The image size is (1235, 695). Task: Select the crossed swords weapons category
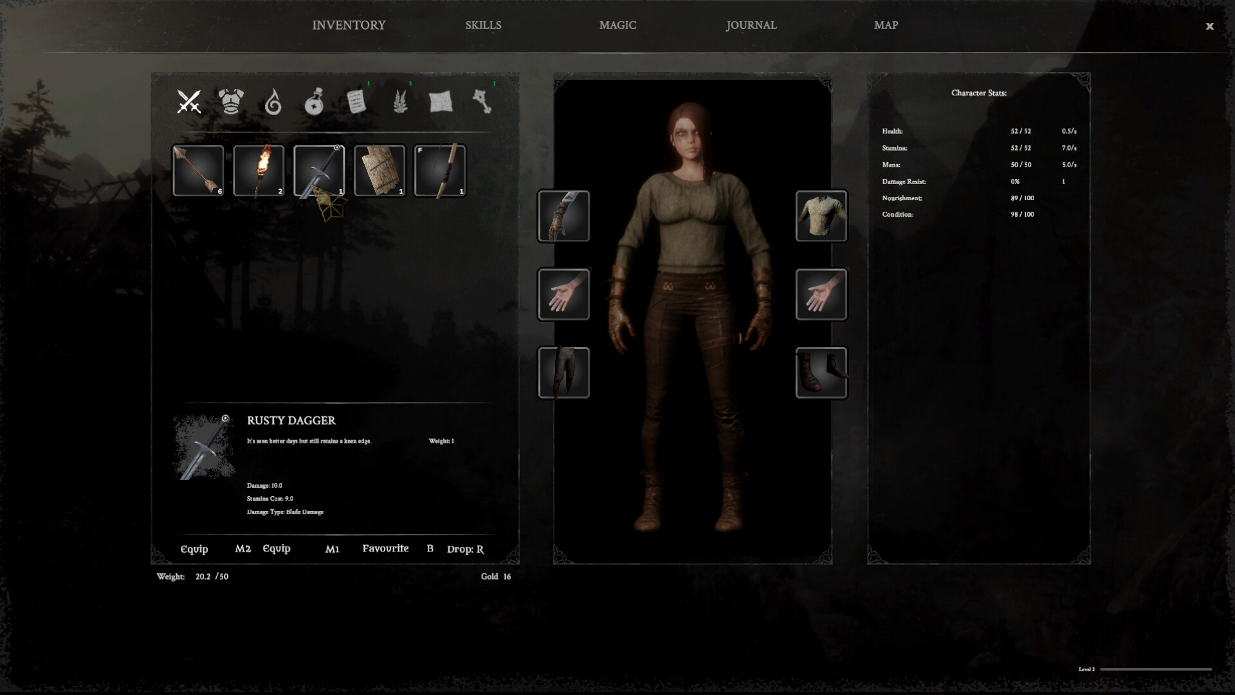point(189,102)
